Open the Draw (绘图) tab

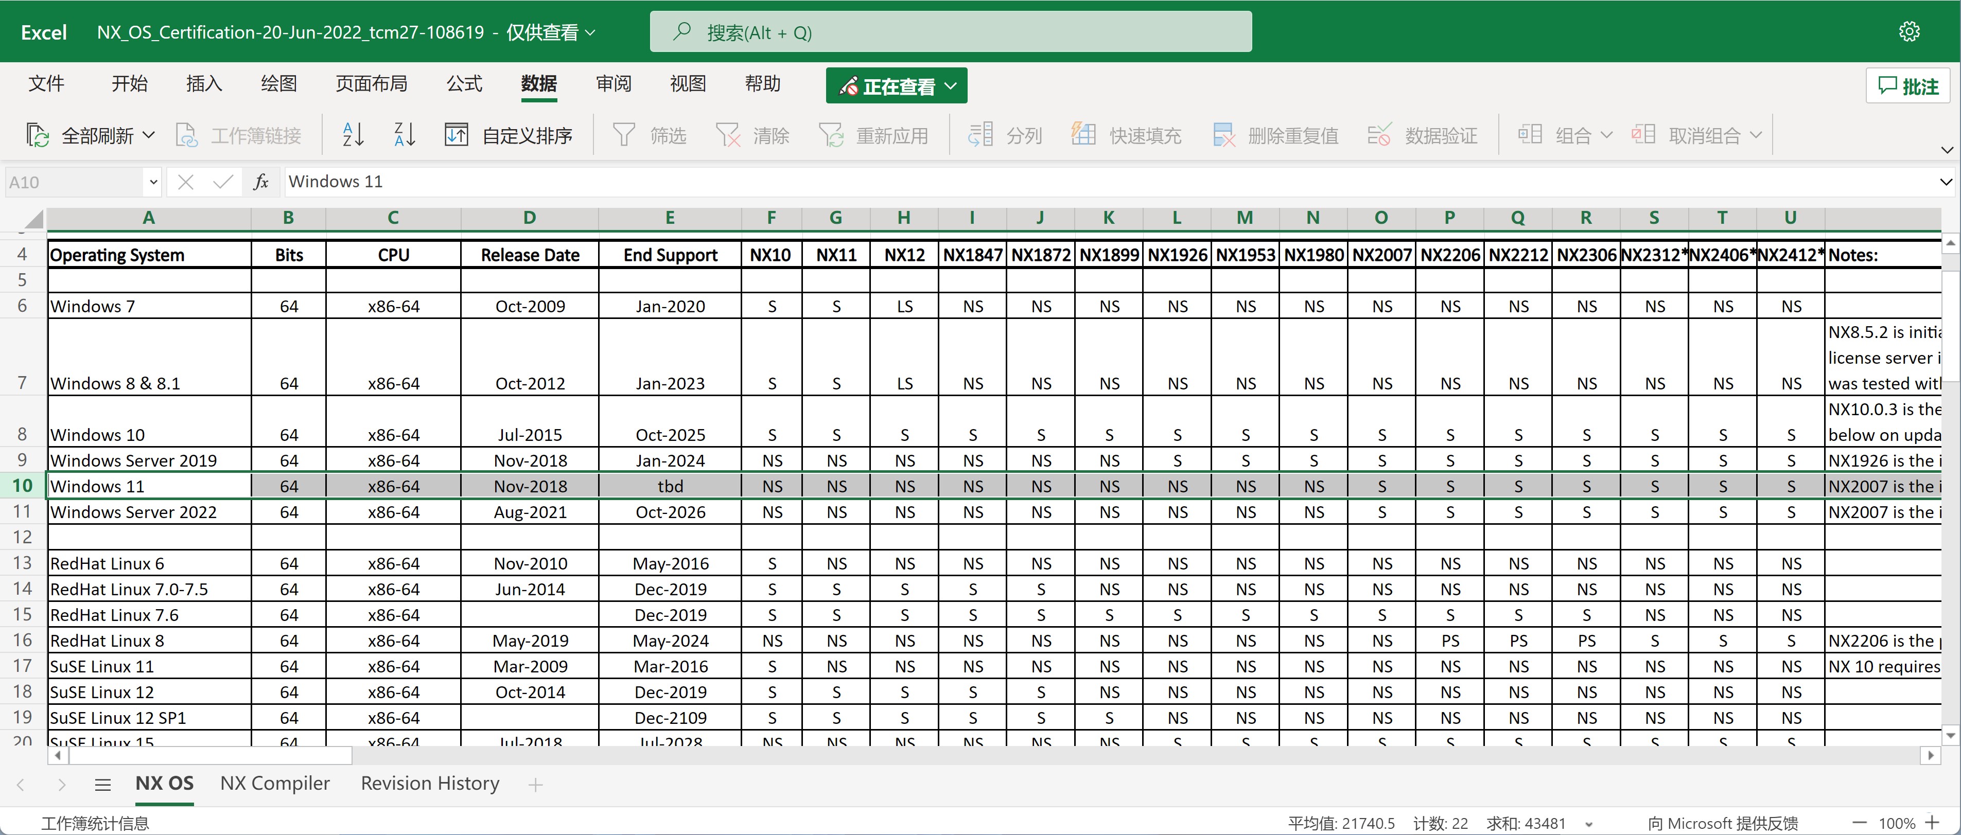[x=278, y=84]
